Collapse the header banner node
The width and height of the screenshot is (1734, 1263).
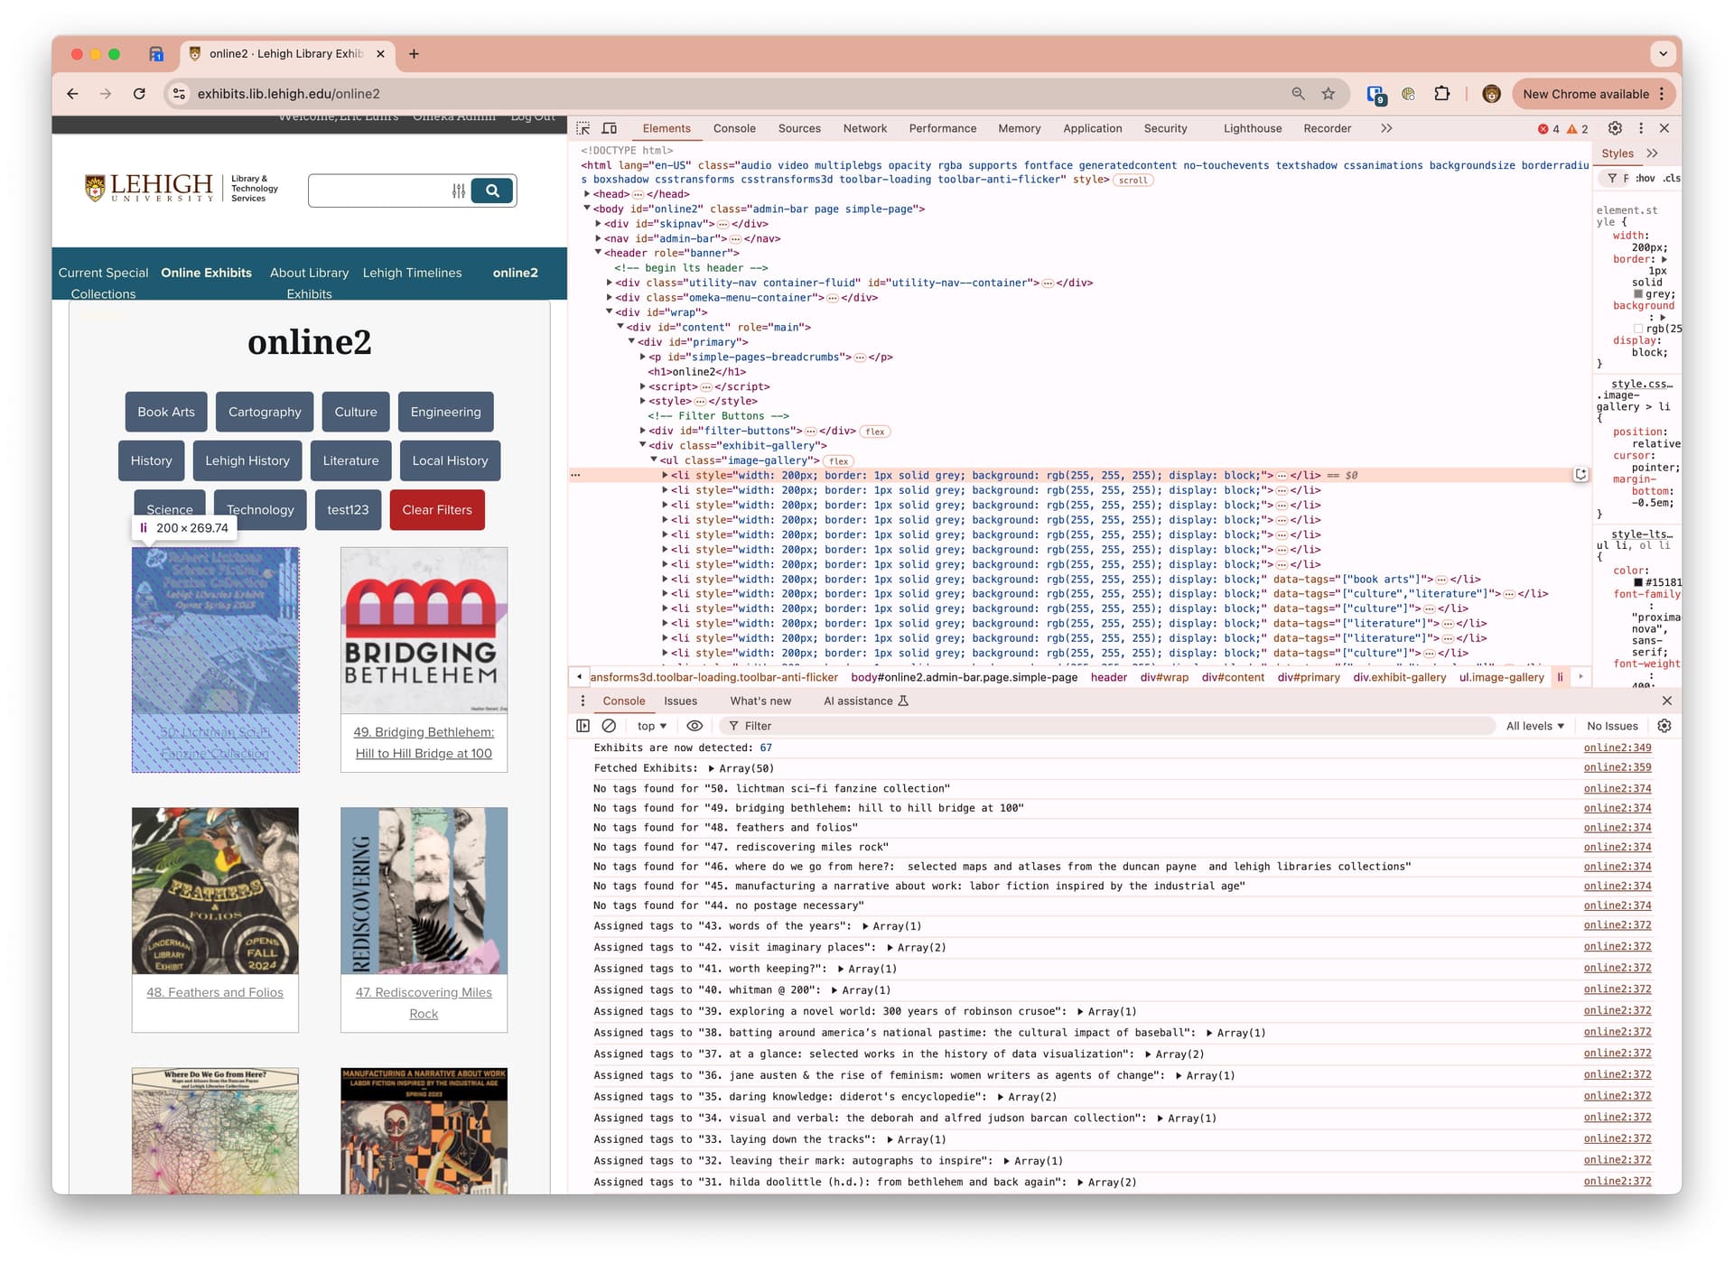pyautogui.click(x=598, y=254)
